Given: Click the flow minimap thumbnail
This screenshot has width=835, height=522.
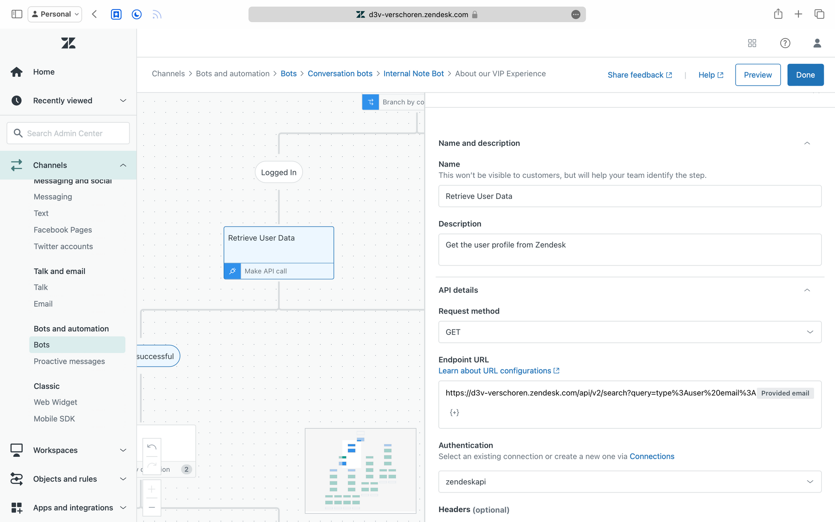Looking at the screenshot, I should click(360, 471).
